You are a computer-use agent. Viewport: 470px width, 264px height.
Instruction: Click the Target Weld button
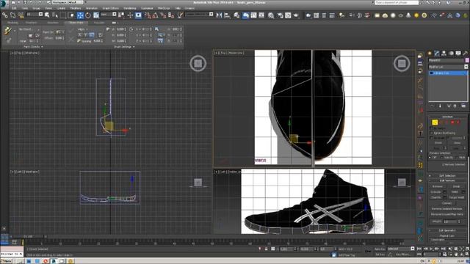coord(457,197)
